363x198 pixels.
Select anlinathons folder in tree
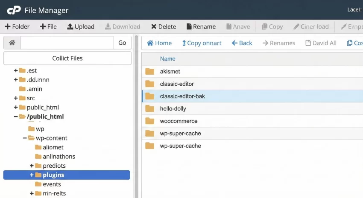pos(59,157)
